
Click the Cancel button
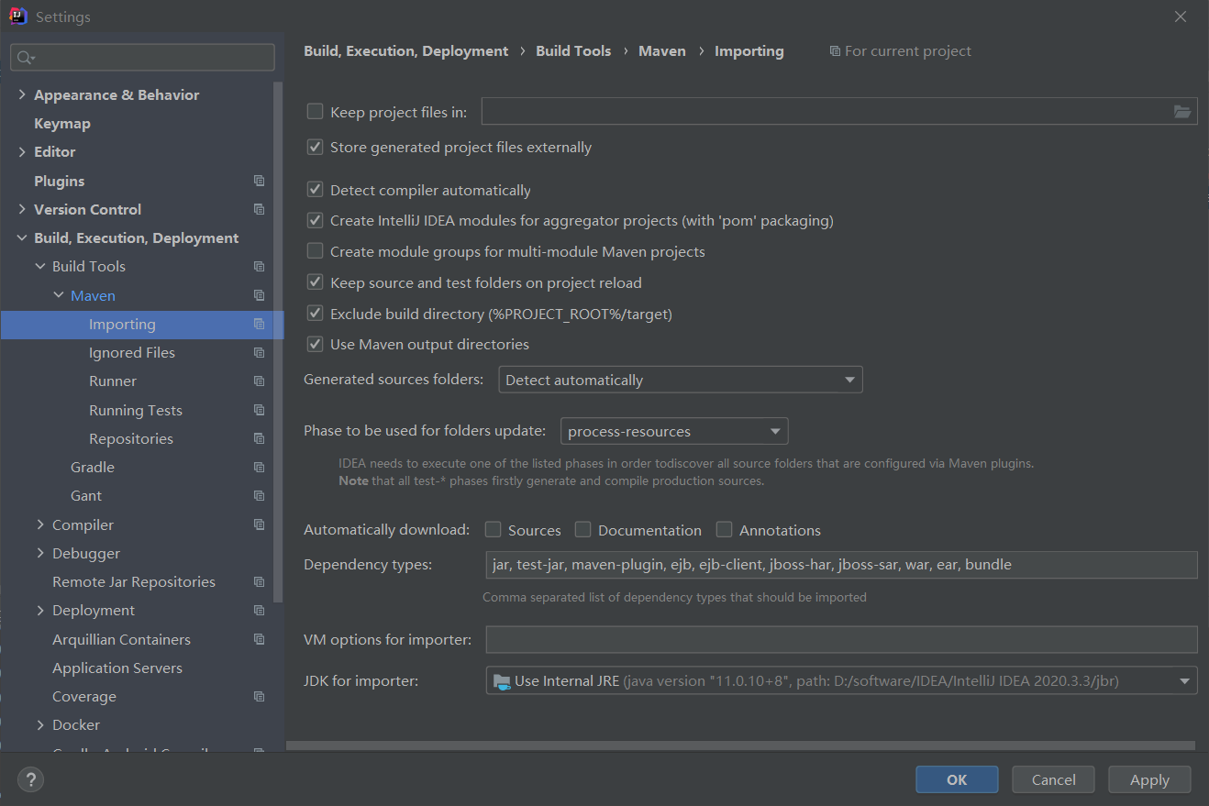1053,779
